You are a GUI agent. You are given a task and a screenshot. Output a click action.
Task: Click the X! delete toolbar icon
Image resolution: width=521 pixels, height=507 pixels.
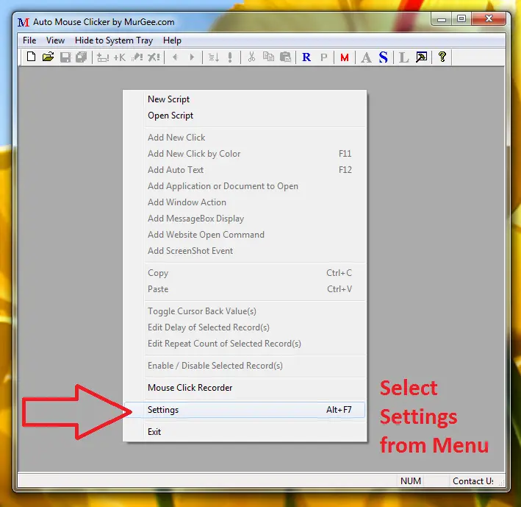tap(154, 57)
